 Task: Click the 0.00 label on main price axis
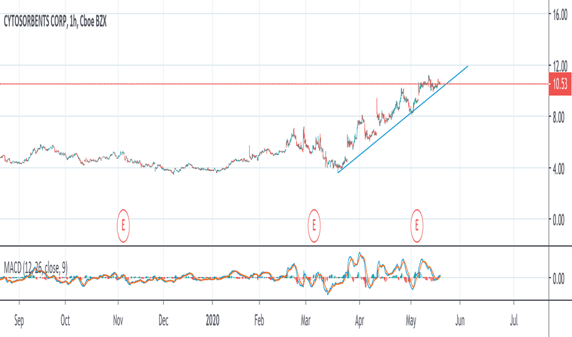(x=558, y=220)
